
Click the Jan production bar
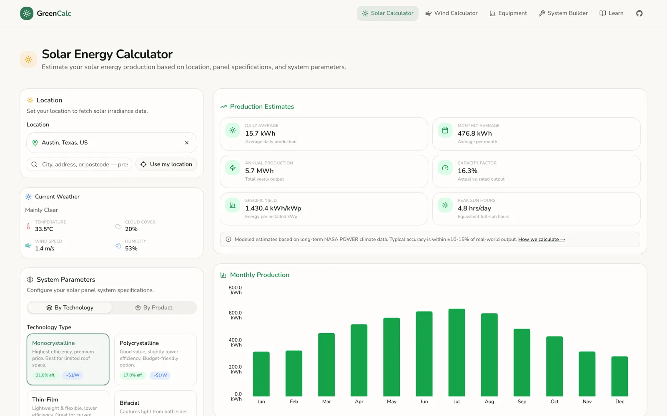[x=261, y=374]
